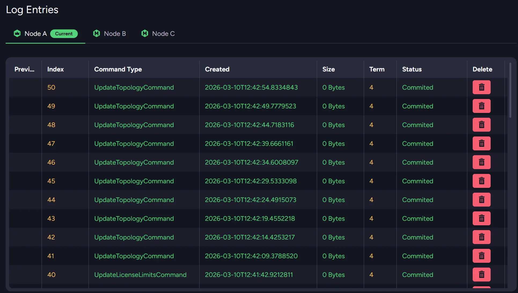This screenshot has width=518, height=293.
Task: Sort by the Index column header
Action: click(56, 69)
